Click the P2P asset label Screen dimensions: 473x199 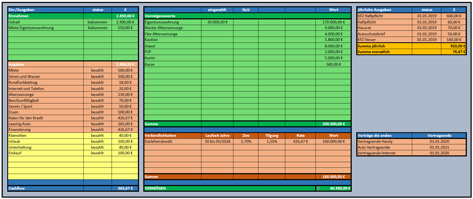(148, 52)
